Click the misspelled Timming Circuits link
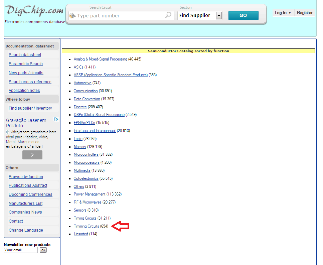 point(86,226)
